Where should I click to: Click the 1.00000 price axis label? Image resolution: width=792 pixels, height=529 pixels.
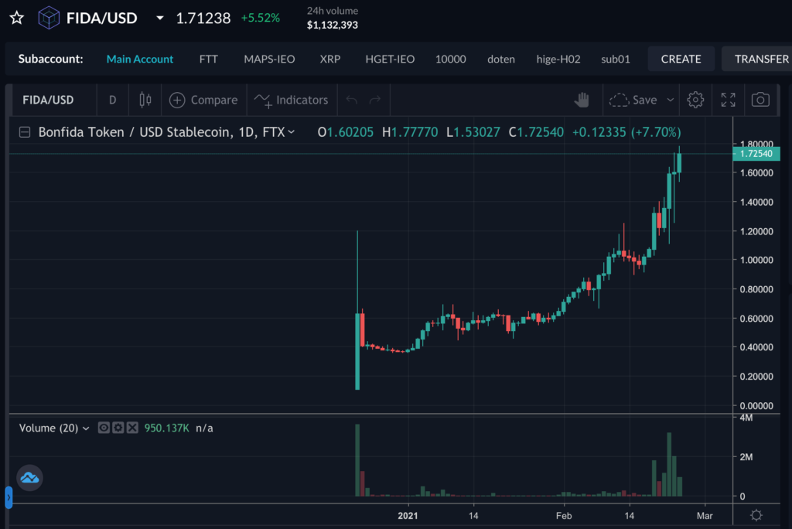click(756, 260)
